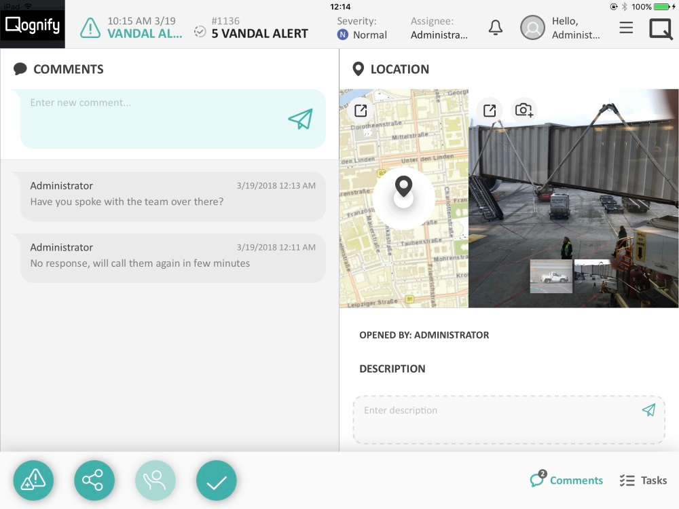Share the incident via the share icon

tap(94, 480)
